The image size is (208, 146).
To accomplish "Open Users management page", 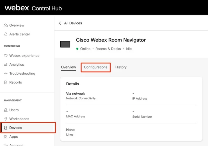I will (x=14, y=110).
